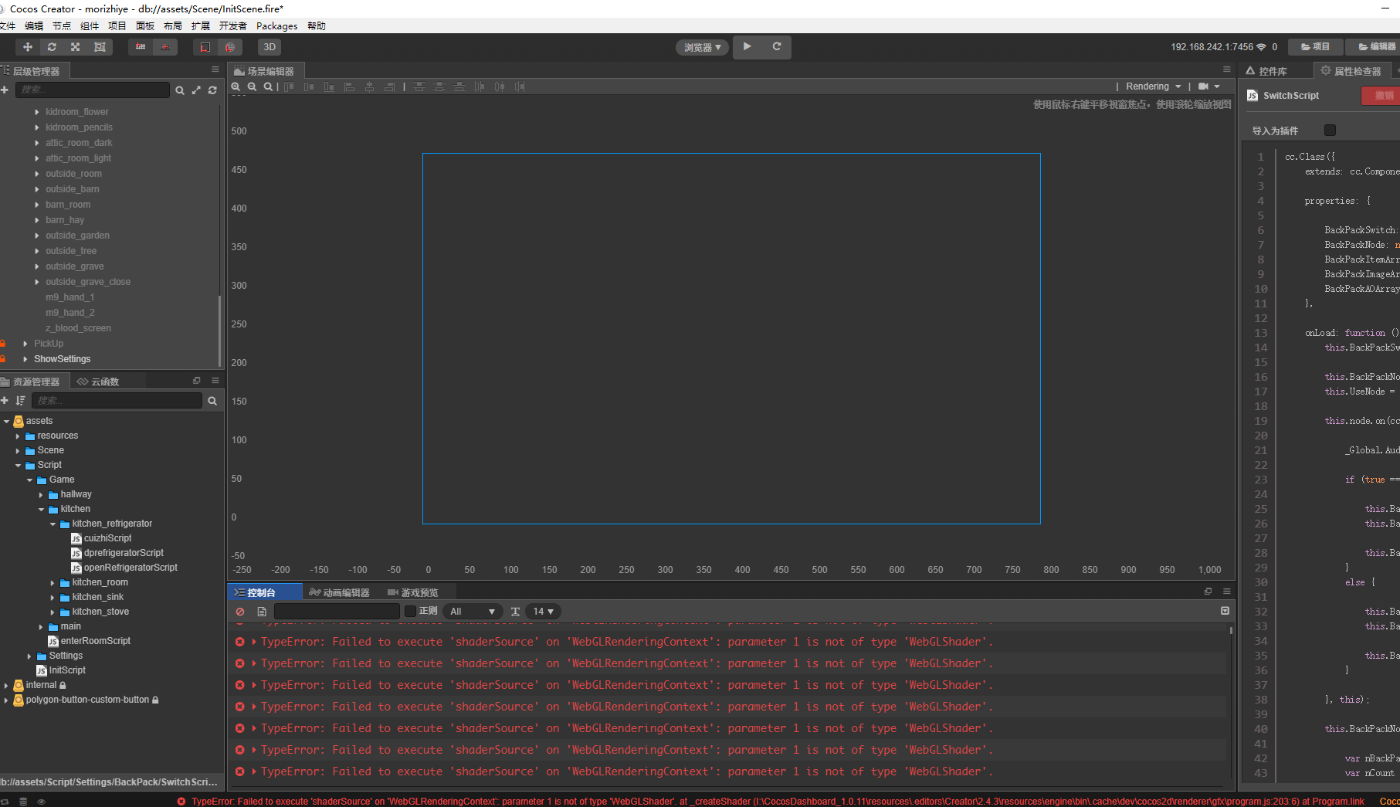
Task: Open the hierarchy panel hamburger menu
Action: [x=215, y=70]
